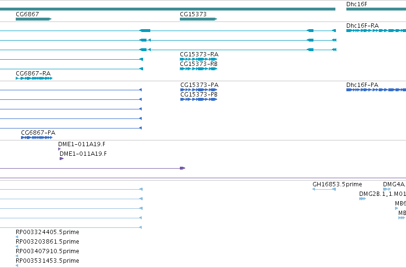The height and width of the screenshot is (268, 406).
Task: Click the RP003203861.5prime label
Action: (x=47, y=242)
